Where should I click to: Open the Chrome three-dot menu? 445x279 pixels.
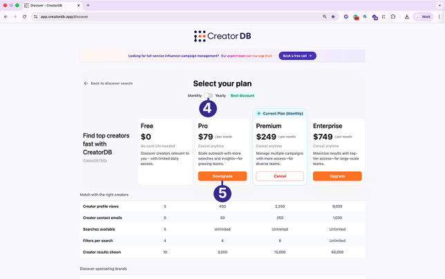439,17
